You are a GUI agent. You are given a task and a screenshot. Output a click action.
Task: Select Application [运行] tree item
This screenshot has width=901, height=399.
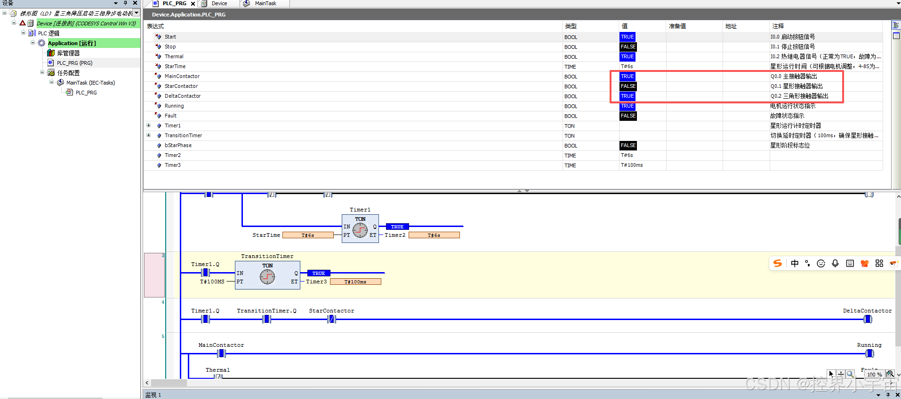72,43
